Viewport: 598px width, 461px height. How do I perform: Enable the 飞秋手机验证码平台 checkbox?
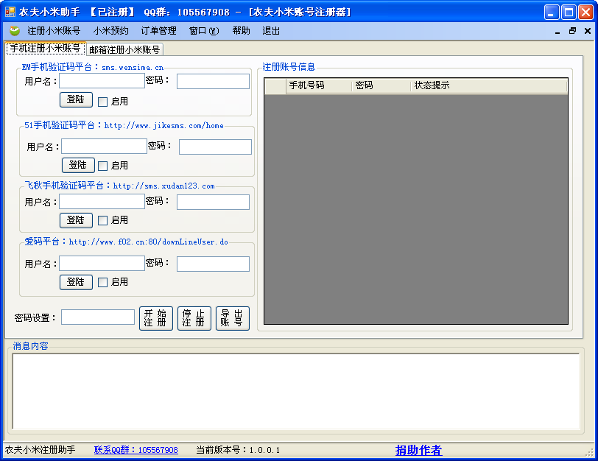102,220
